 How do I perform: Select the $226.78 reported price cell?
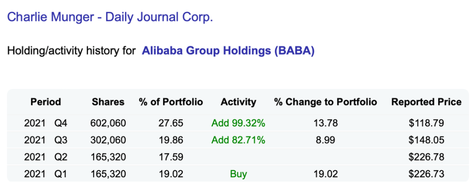[426, 157]
